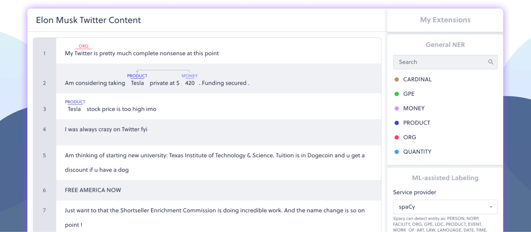Pick the purple MONEY entity dot
531x232 pixels.
[397, 108]
